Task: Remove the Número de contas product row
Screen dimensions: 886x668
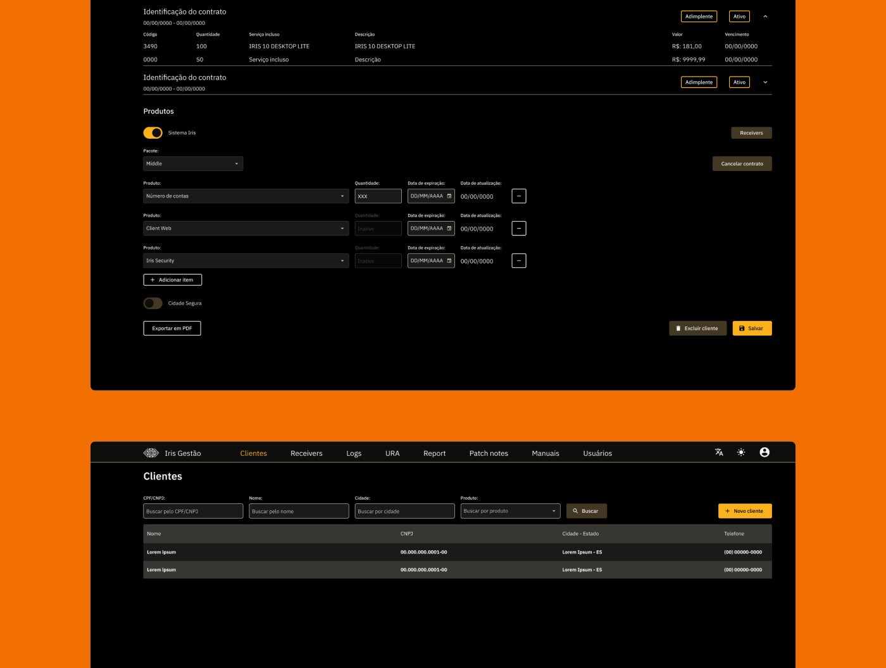Action: (x=519, y=196)
